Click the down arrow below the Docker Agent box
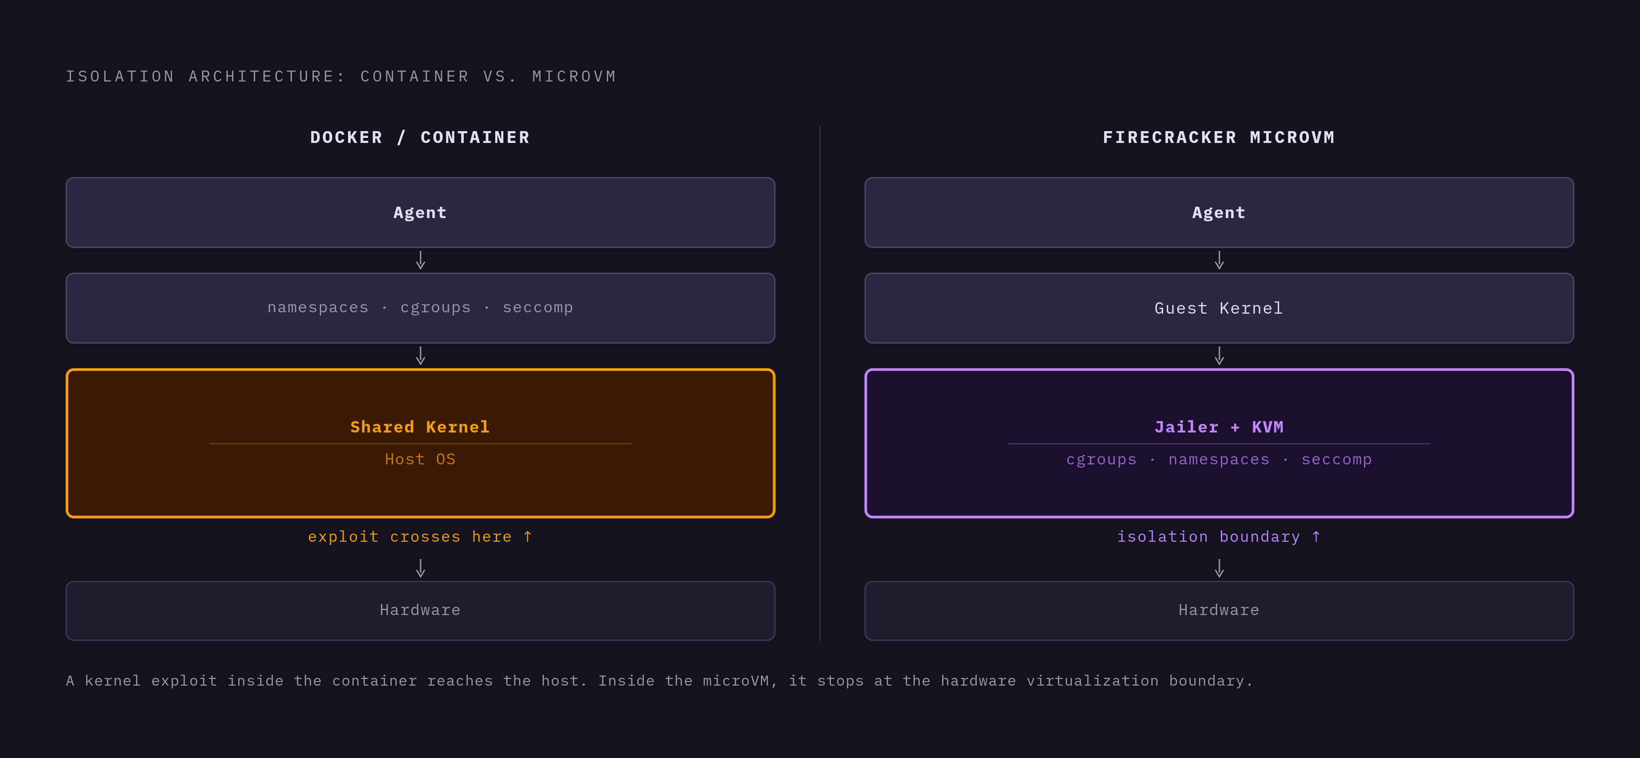The image size is (1640, 758). pyautogui.click(x=420, y=260)
